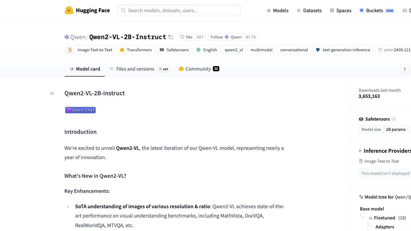The image size is (411, 231).
Task: Click the Image-Text-to-Text inference task link
Action: [379, 161]
